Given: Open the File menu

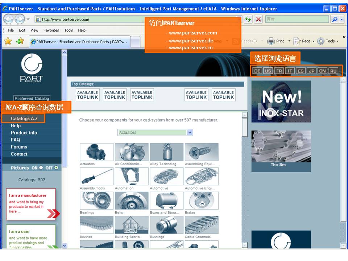Looking at the screenshot, I should (x=11, y=30).
